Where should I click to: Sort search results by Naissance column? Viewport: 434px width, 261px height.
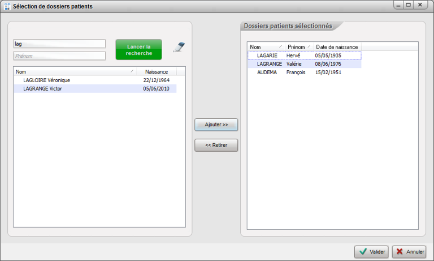pos(156,72)
